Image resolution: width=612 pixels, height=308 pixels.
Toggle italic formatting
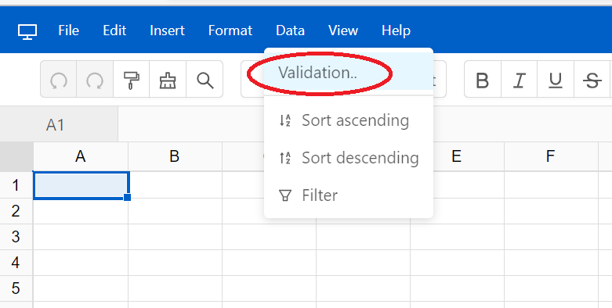(x=519, y=81)
